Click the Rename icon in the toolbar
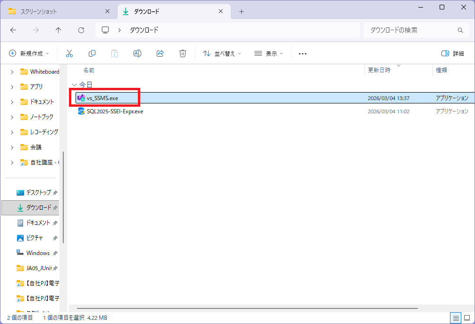The width and height of the screenshot is (475, 324). tap(137, 53)
